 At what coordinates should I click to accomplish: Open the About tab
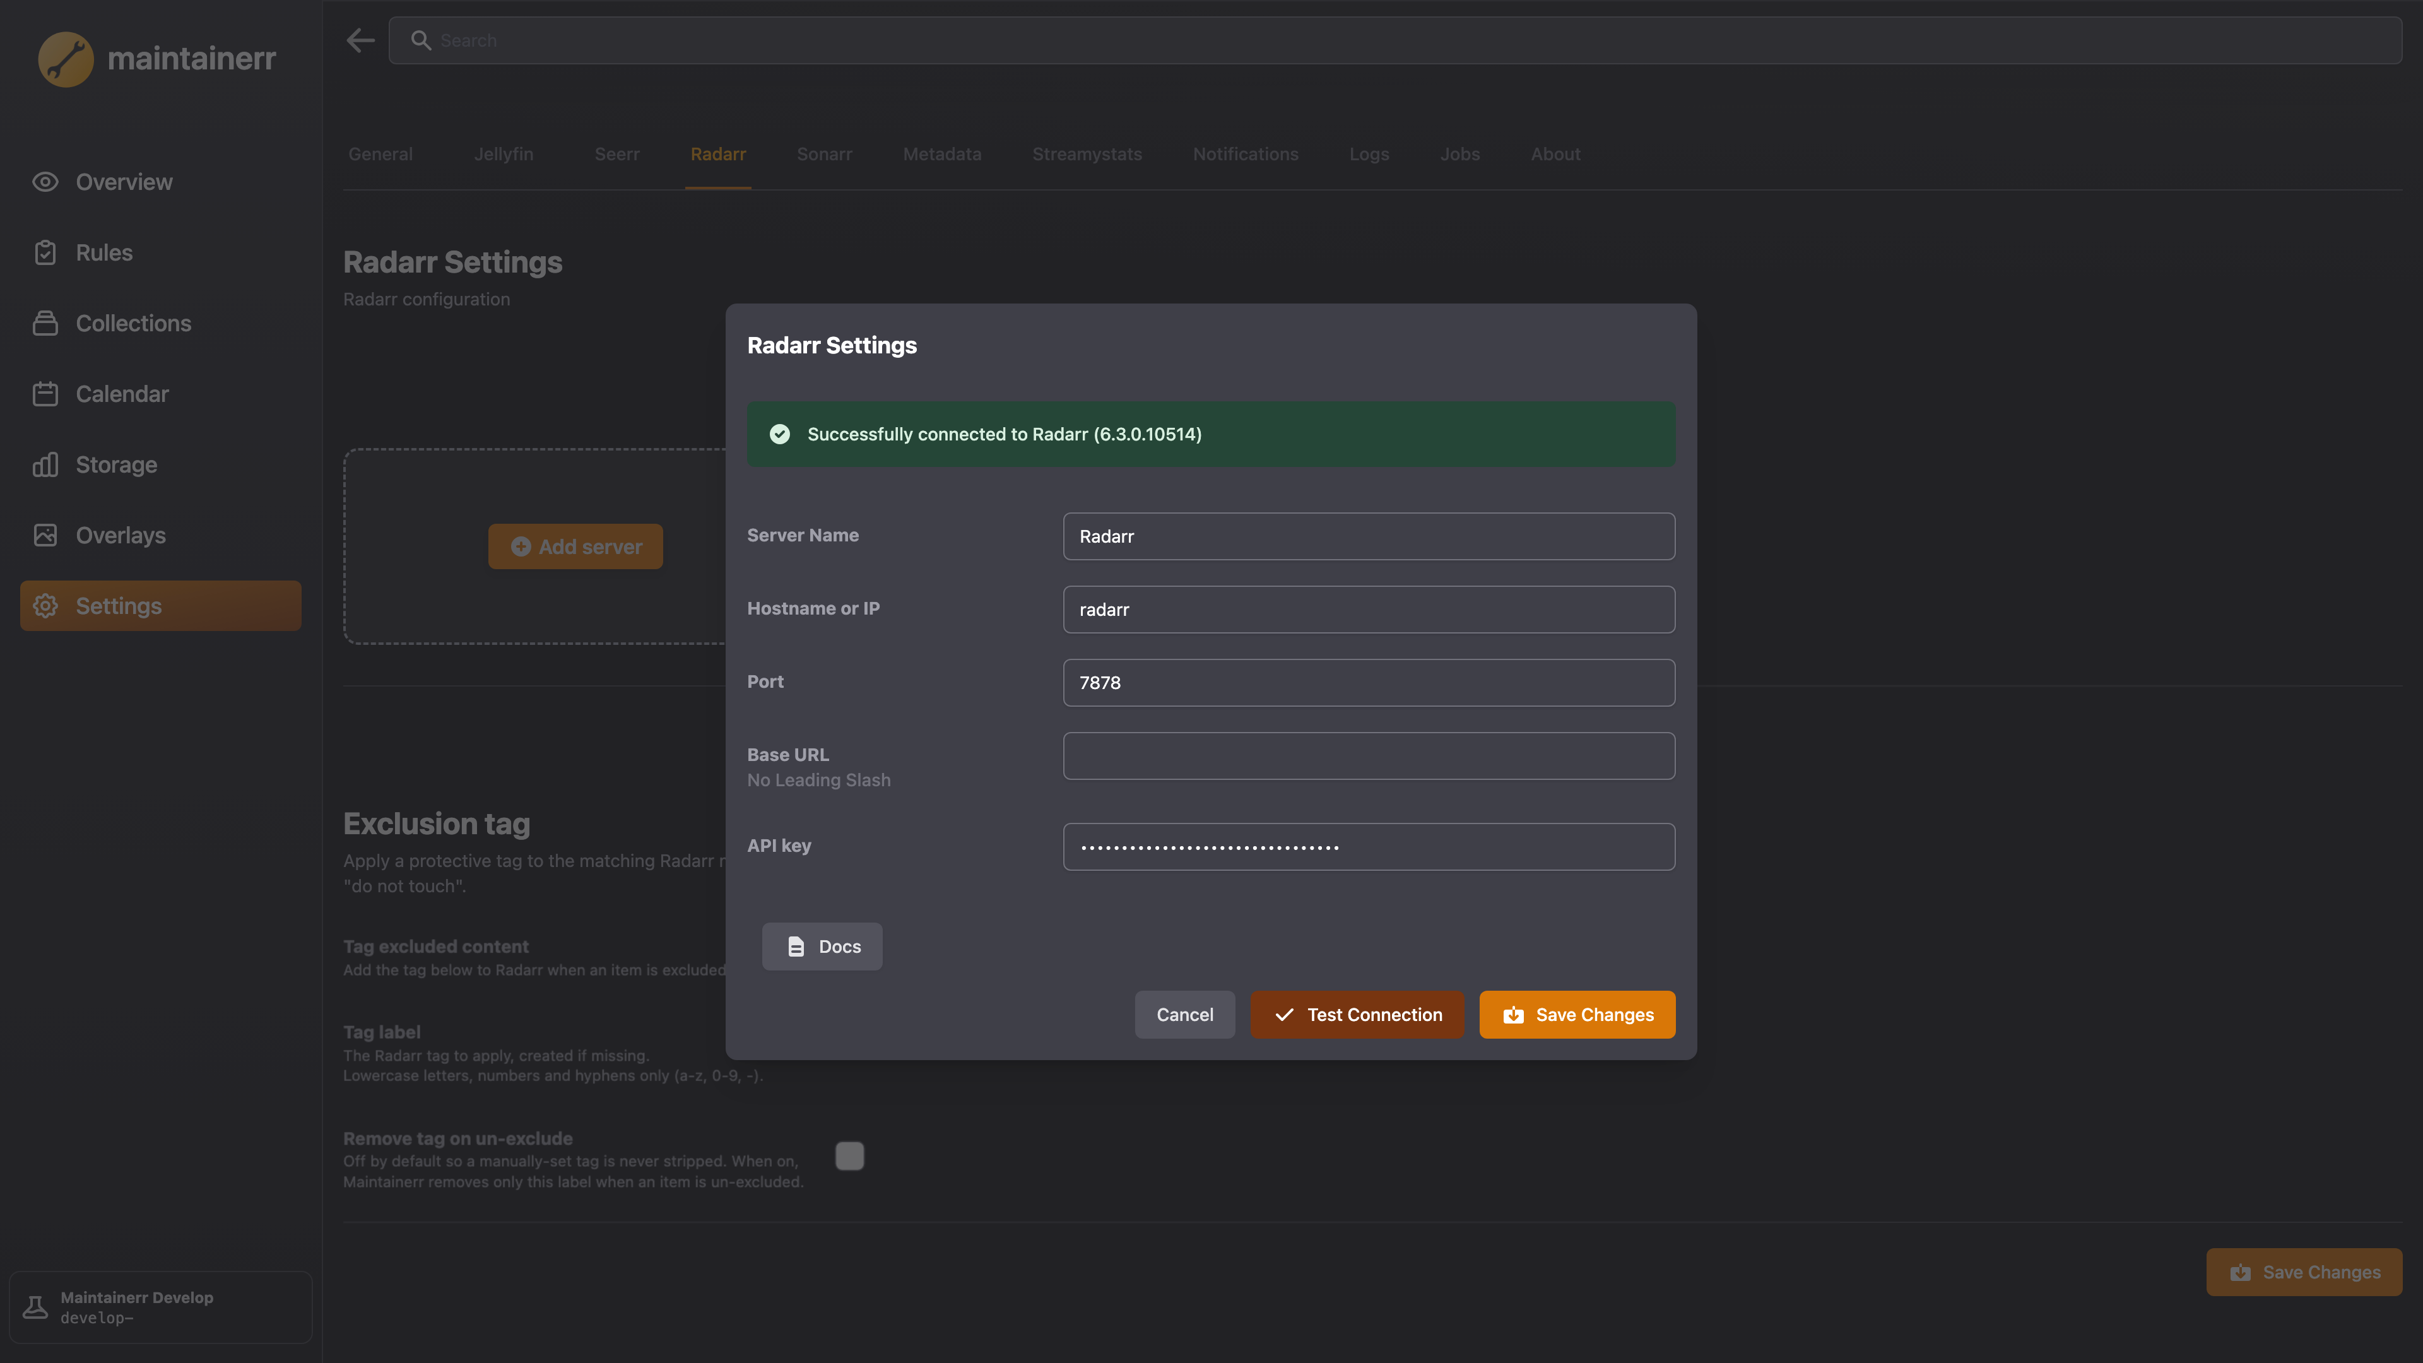point(1555,154)
